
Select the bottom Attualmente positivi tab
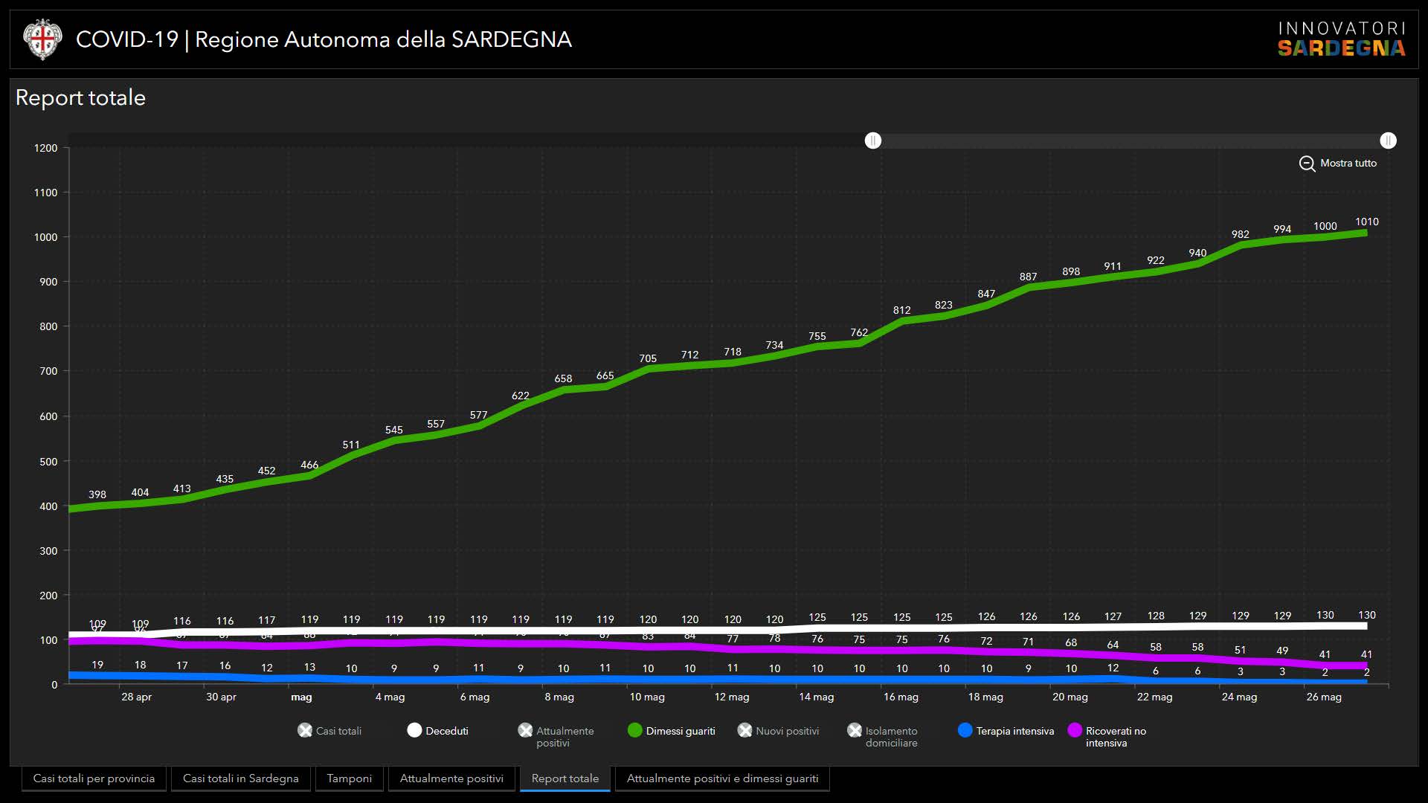click(451, 778)
